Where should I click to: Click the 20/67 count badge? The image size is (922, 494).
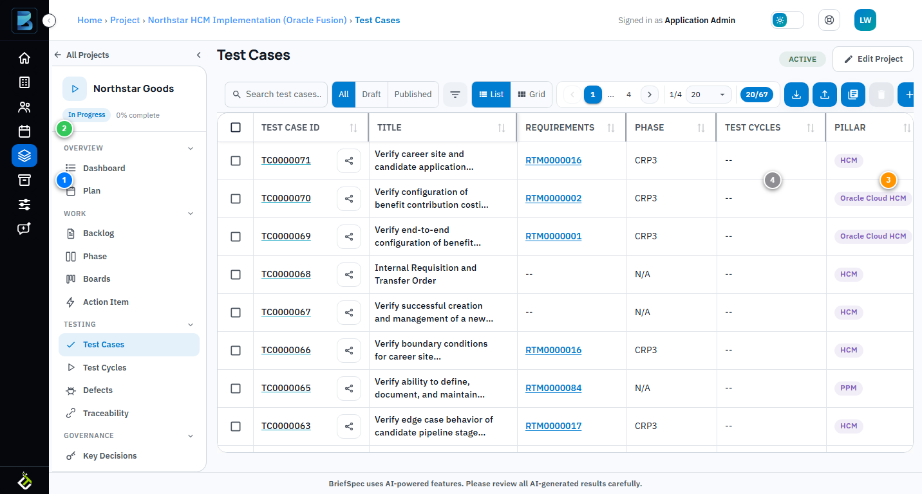(757, 95)
